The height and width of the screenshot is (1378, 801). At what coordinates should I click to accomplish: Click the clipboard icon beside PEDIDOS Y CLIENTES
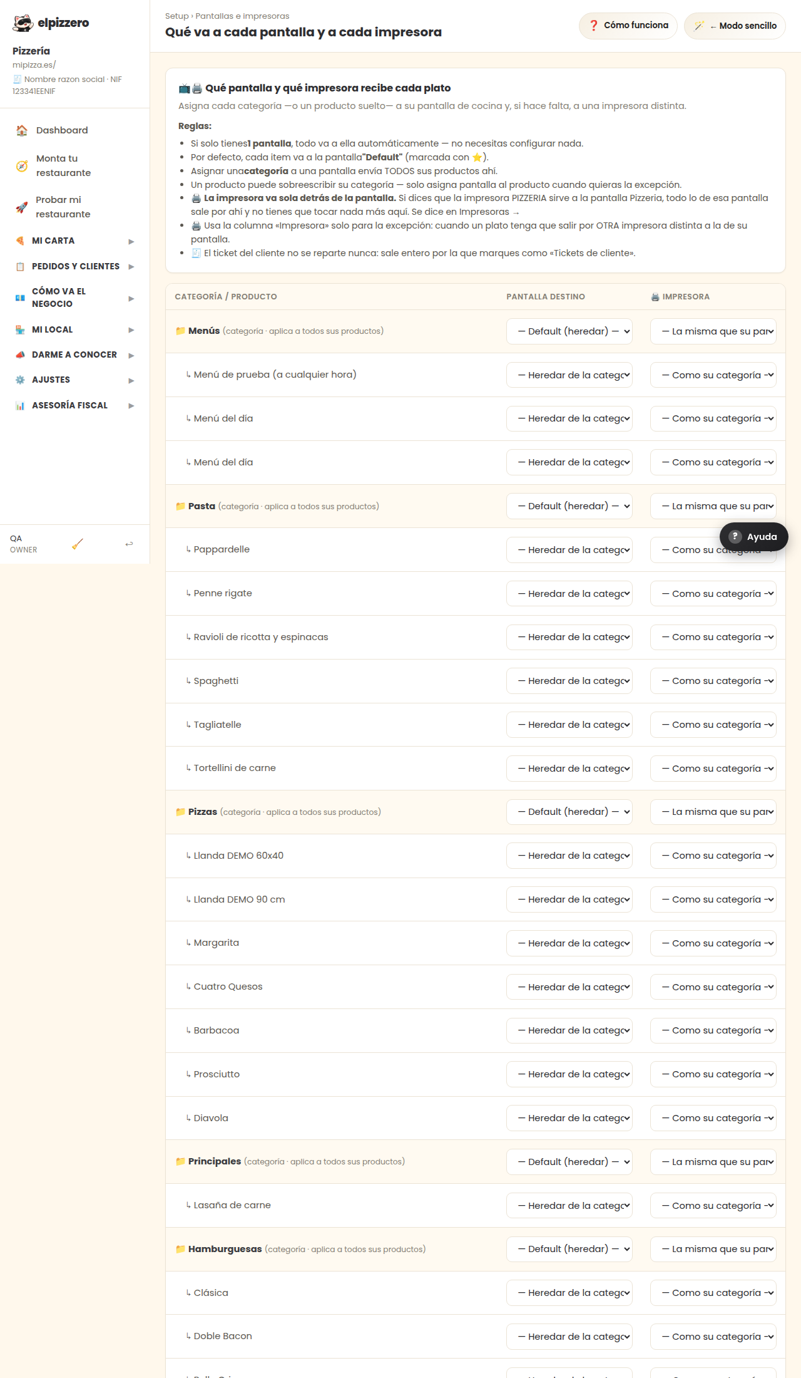[20, 266]
